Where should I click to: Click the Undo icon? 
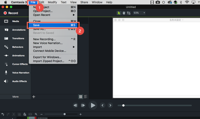(x=3, y=114)
